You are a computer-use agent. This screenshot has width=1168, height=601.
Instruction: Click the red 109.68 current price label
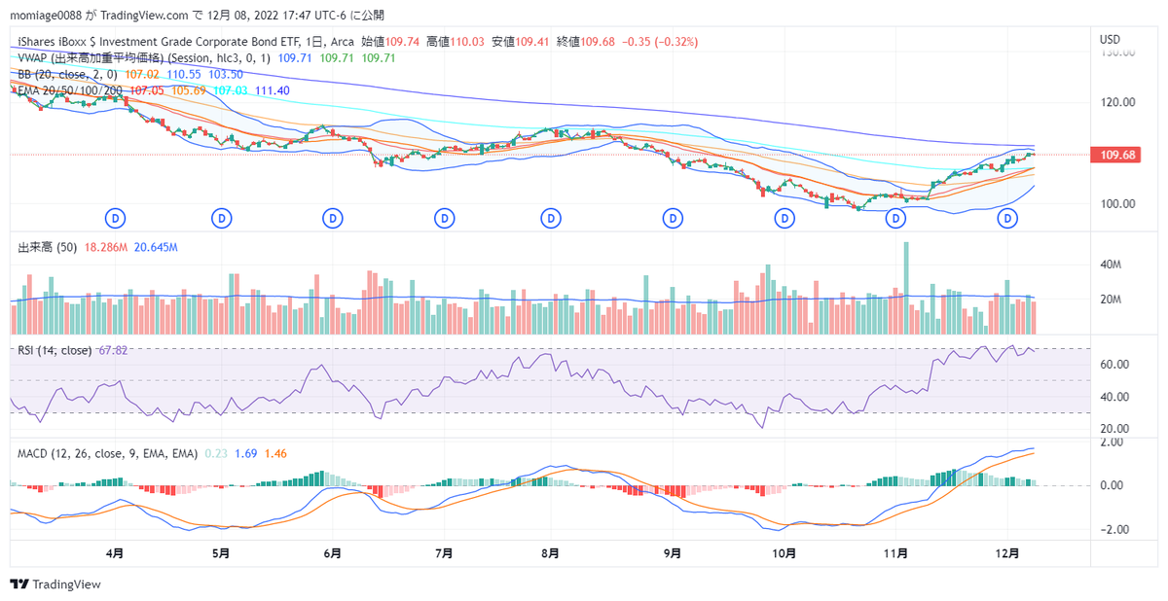pyautogui.click(x=1118, y=155)
